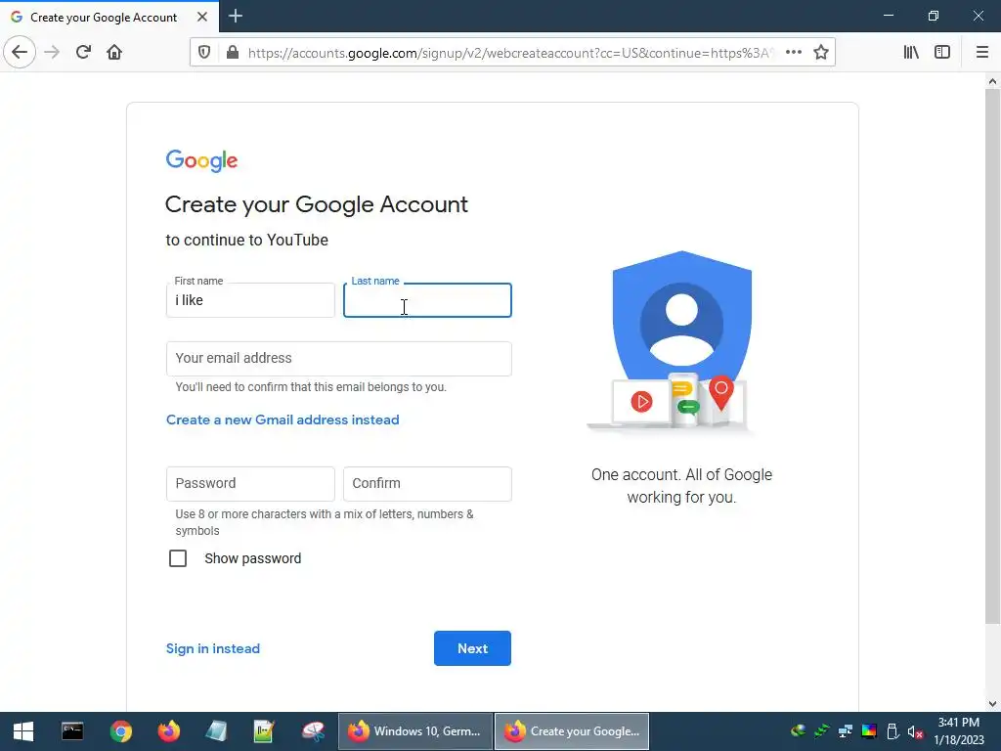Click the address bar URL text
This screenshot has height=751, width=1001.
(x=510, y=53)
